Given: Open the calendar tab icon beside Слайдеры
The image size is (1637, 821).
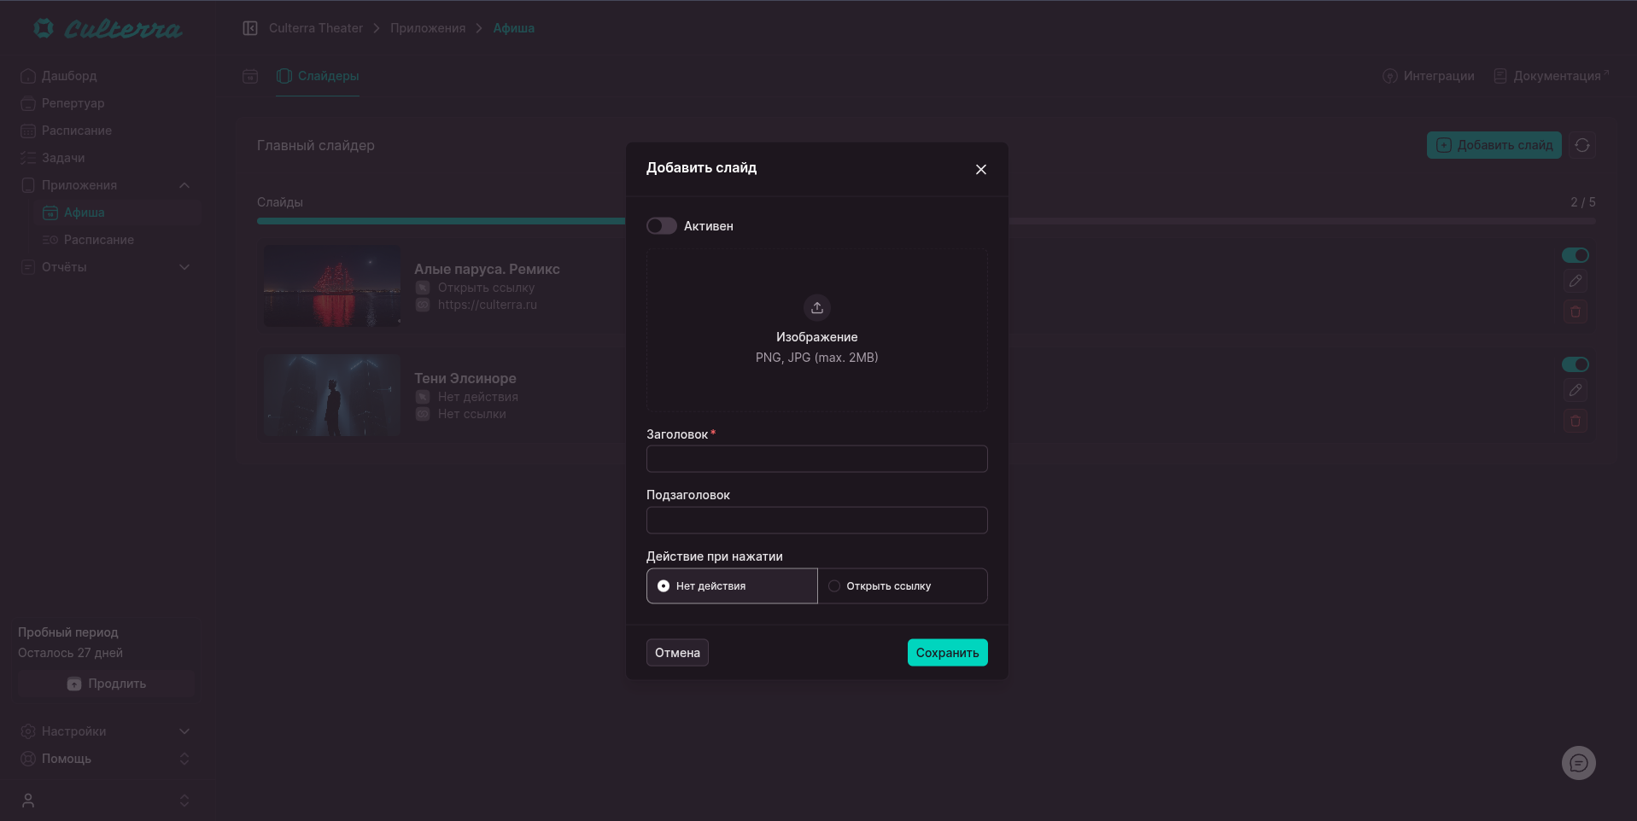Looking at the screenshot, I should point(250,76).
